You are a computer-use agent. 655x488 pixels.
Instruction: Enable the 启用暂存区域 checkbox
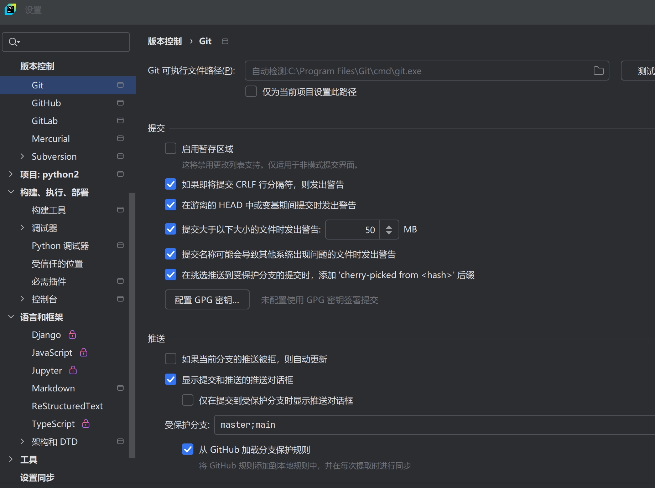(171, 148)
